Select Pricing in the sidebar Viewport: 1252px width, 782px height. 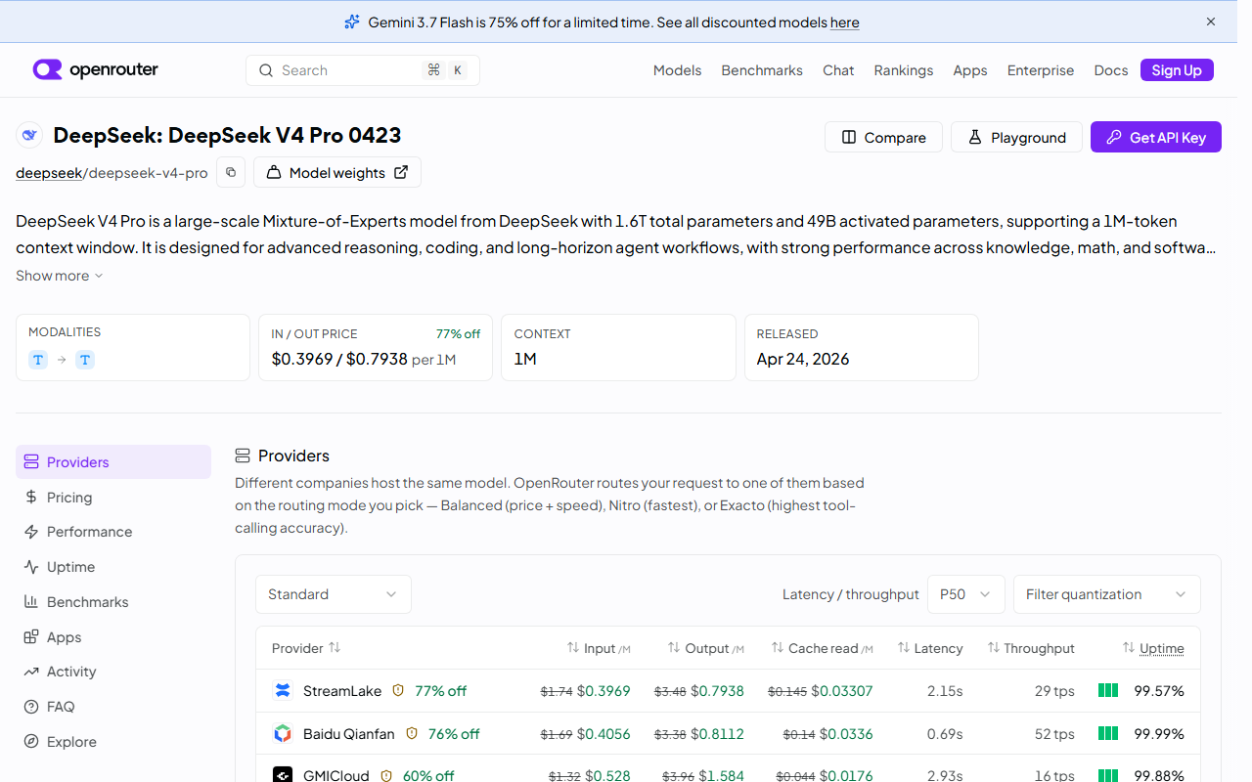pos(113,497)
